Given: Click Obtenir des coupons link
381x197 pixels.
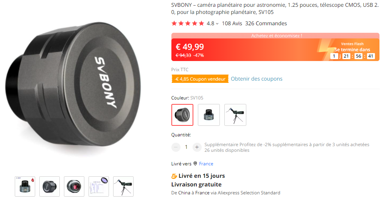Looking at the screenshot, I should click(x=257, y=79).
